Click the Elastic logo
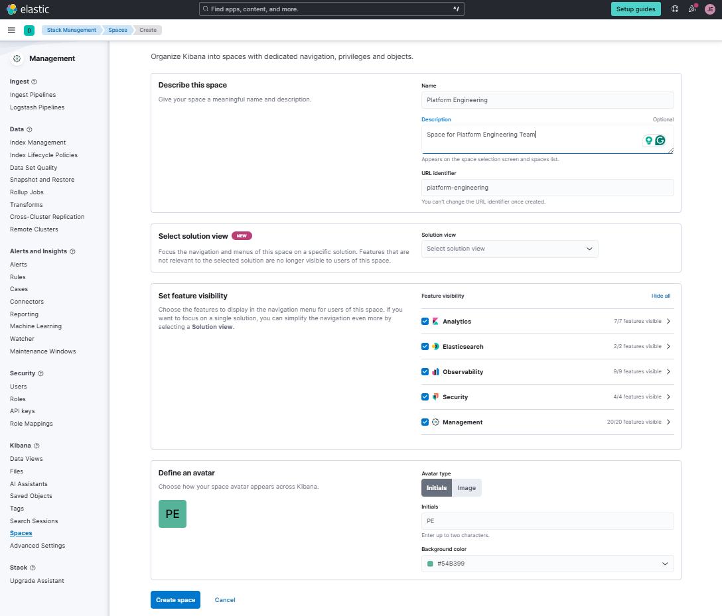Viewport: 722px width, 616px height. point(28,9)
